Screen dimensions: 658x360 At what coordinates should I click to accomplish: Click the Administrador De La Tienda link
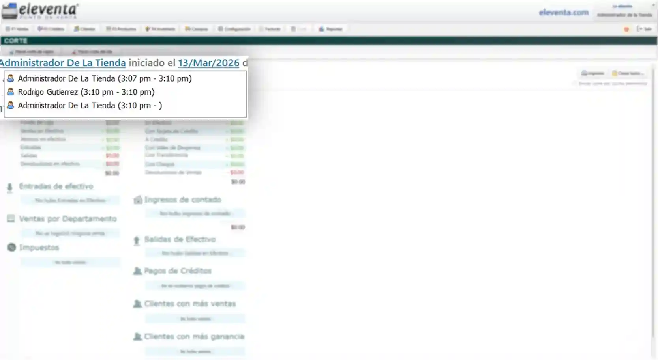63,63
